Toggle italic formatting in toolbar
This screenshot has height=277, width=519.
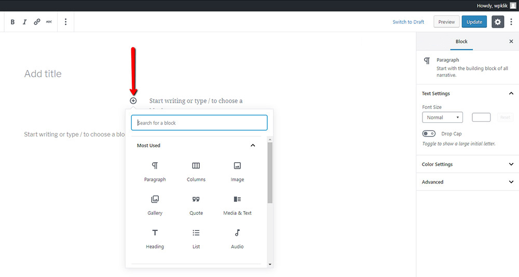point(24,22)
